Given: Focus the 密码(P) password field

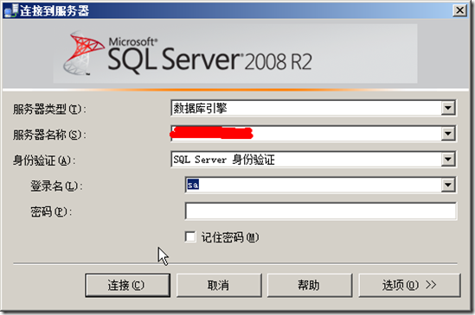Looking at the screenshot, I should click(x=320, y=211).
